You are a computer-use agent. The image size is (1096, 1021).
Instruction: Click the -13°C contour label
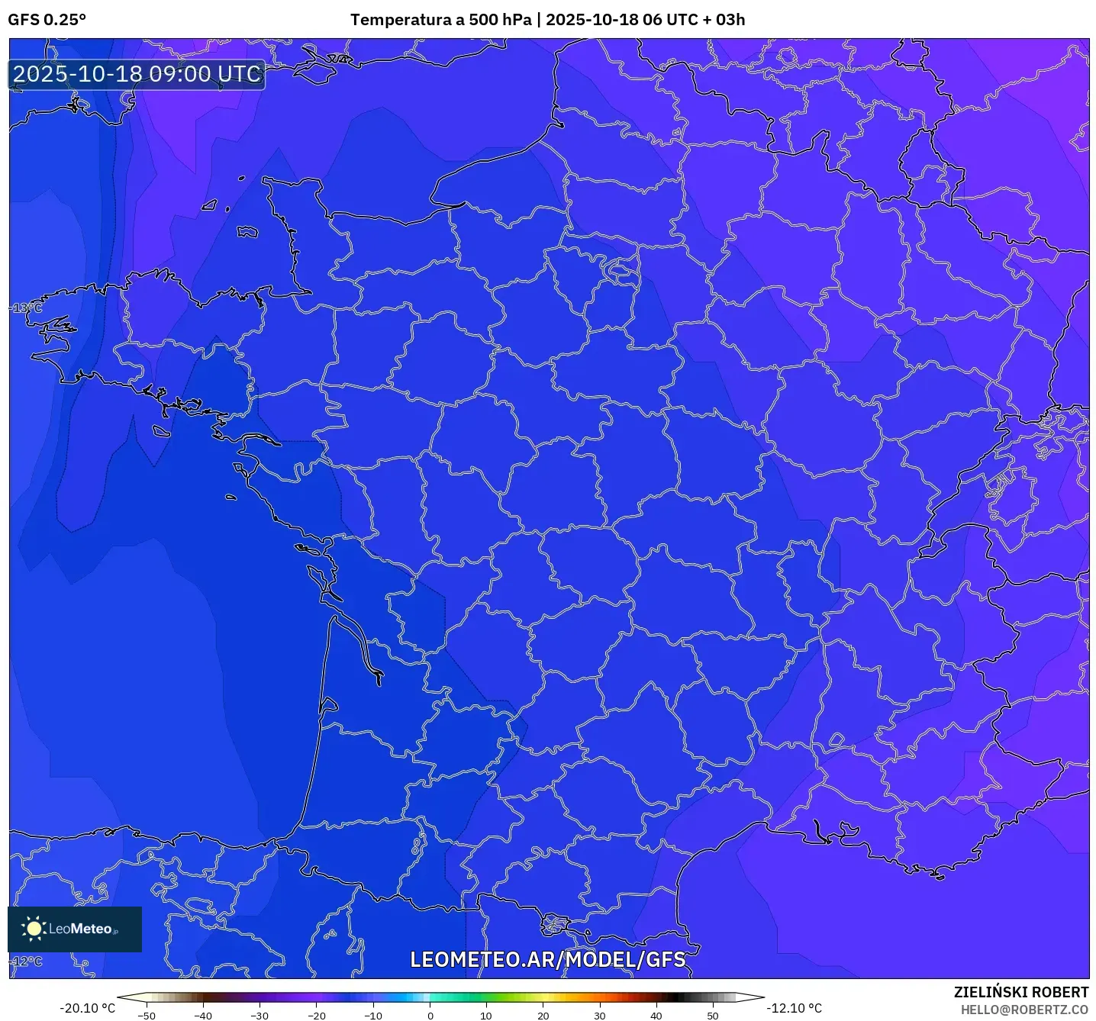click(27, 308)
